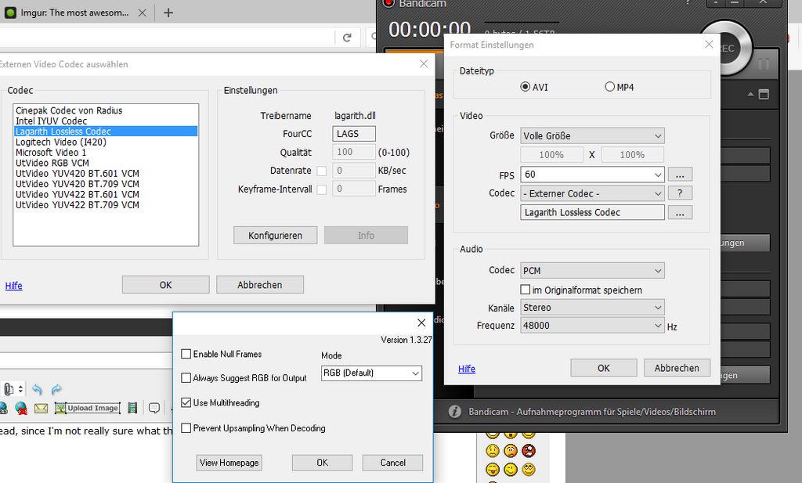The width and height of the screenshot is (802, 483).
Task: Open the Kanäle dropdown showing Stereo
Action: [x=592, y=307]
